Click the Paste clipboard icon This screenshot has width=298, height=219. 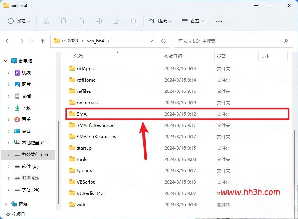pos(81,21)
